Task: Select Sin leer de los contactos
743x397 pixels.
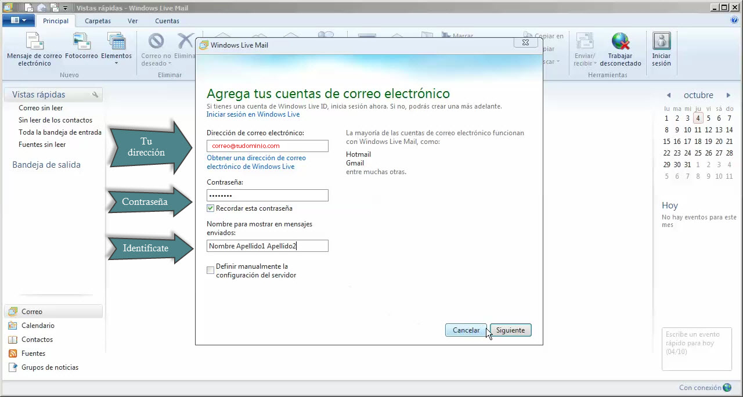Action: point(55,120)
